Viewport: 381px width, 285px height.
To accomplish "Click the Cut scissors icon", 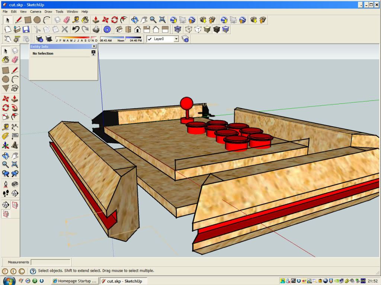I will (37, 30).
